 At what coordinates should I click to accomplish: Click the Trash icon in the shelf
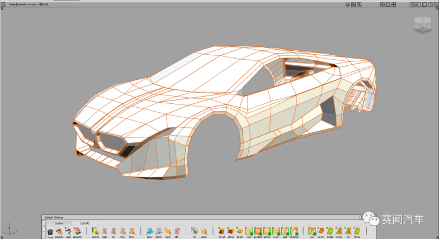(50, 231)
